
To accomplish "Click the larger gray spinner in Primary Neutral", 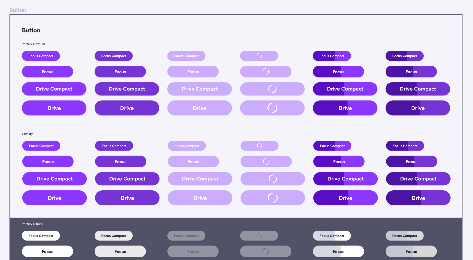I will click(x=266, y=251).
